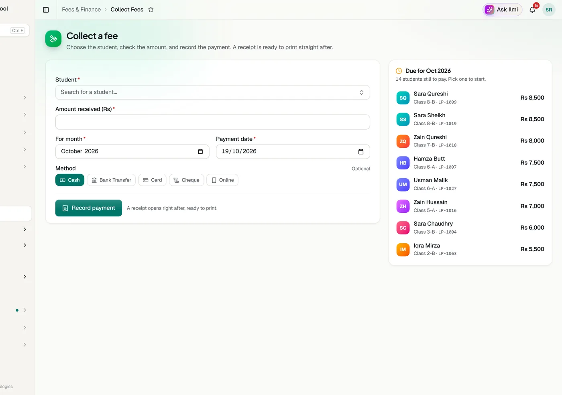This screenshot has height=395, width=562.
Task: Open the Search for a student dropdown
Action: pos(213,92)
